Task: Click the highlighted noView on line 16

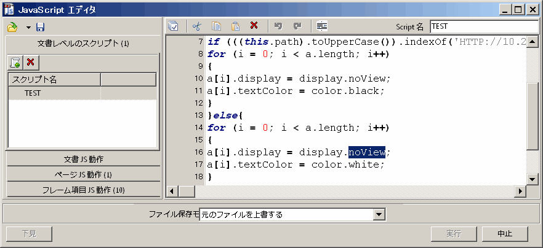Action: coord(367,152)
